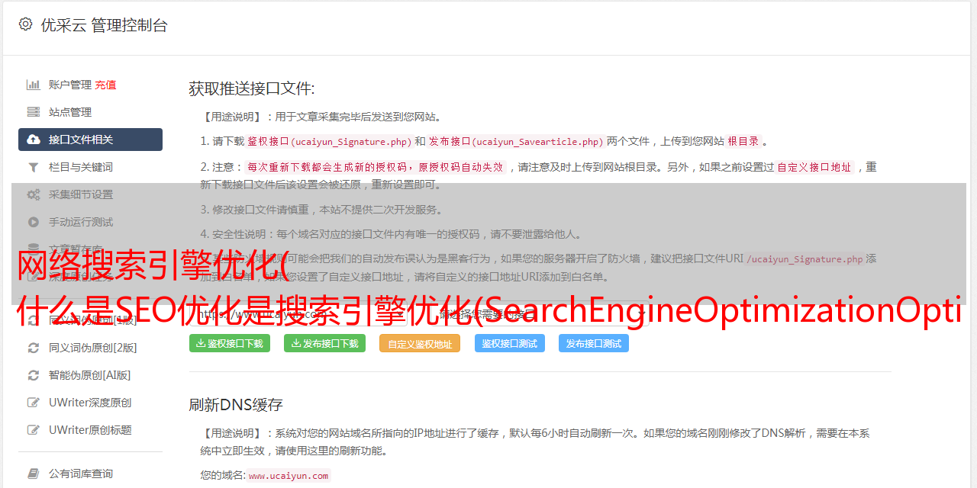Click the highlighted 自定义接口地址 text

814,167
